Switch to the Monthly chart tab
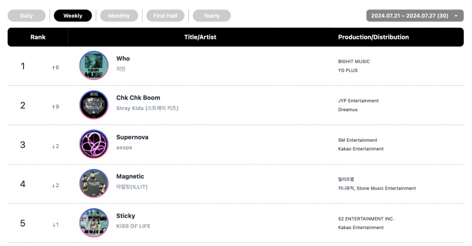This screenshot has width=472, height=246. click(119, 16)
